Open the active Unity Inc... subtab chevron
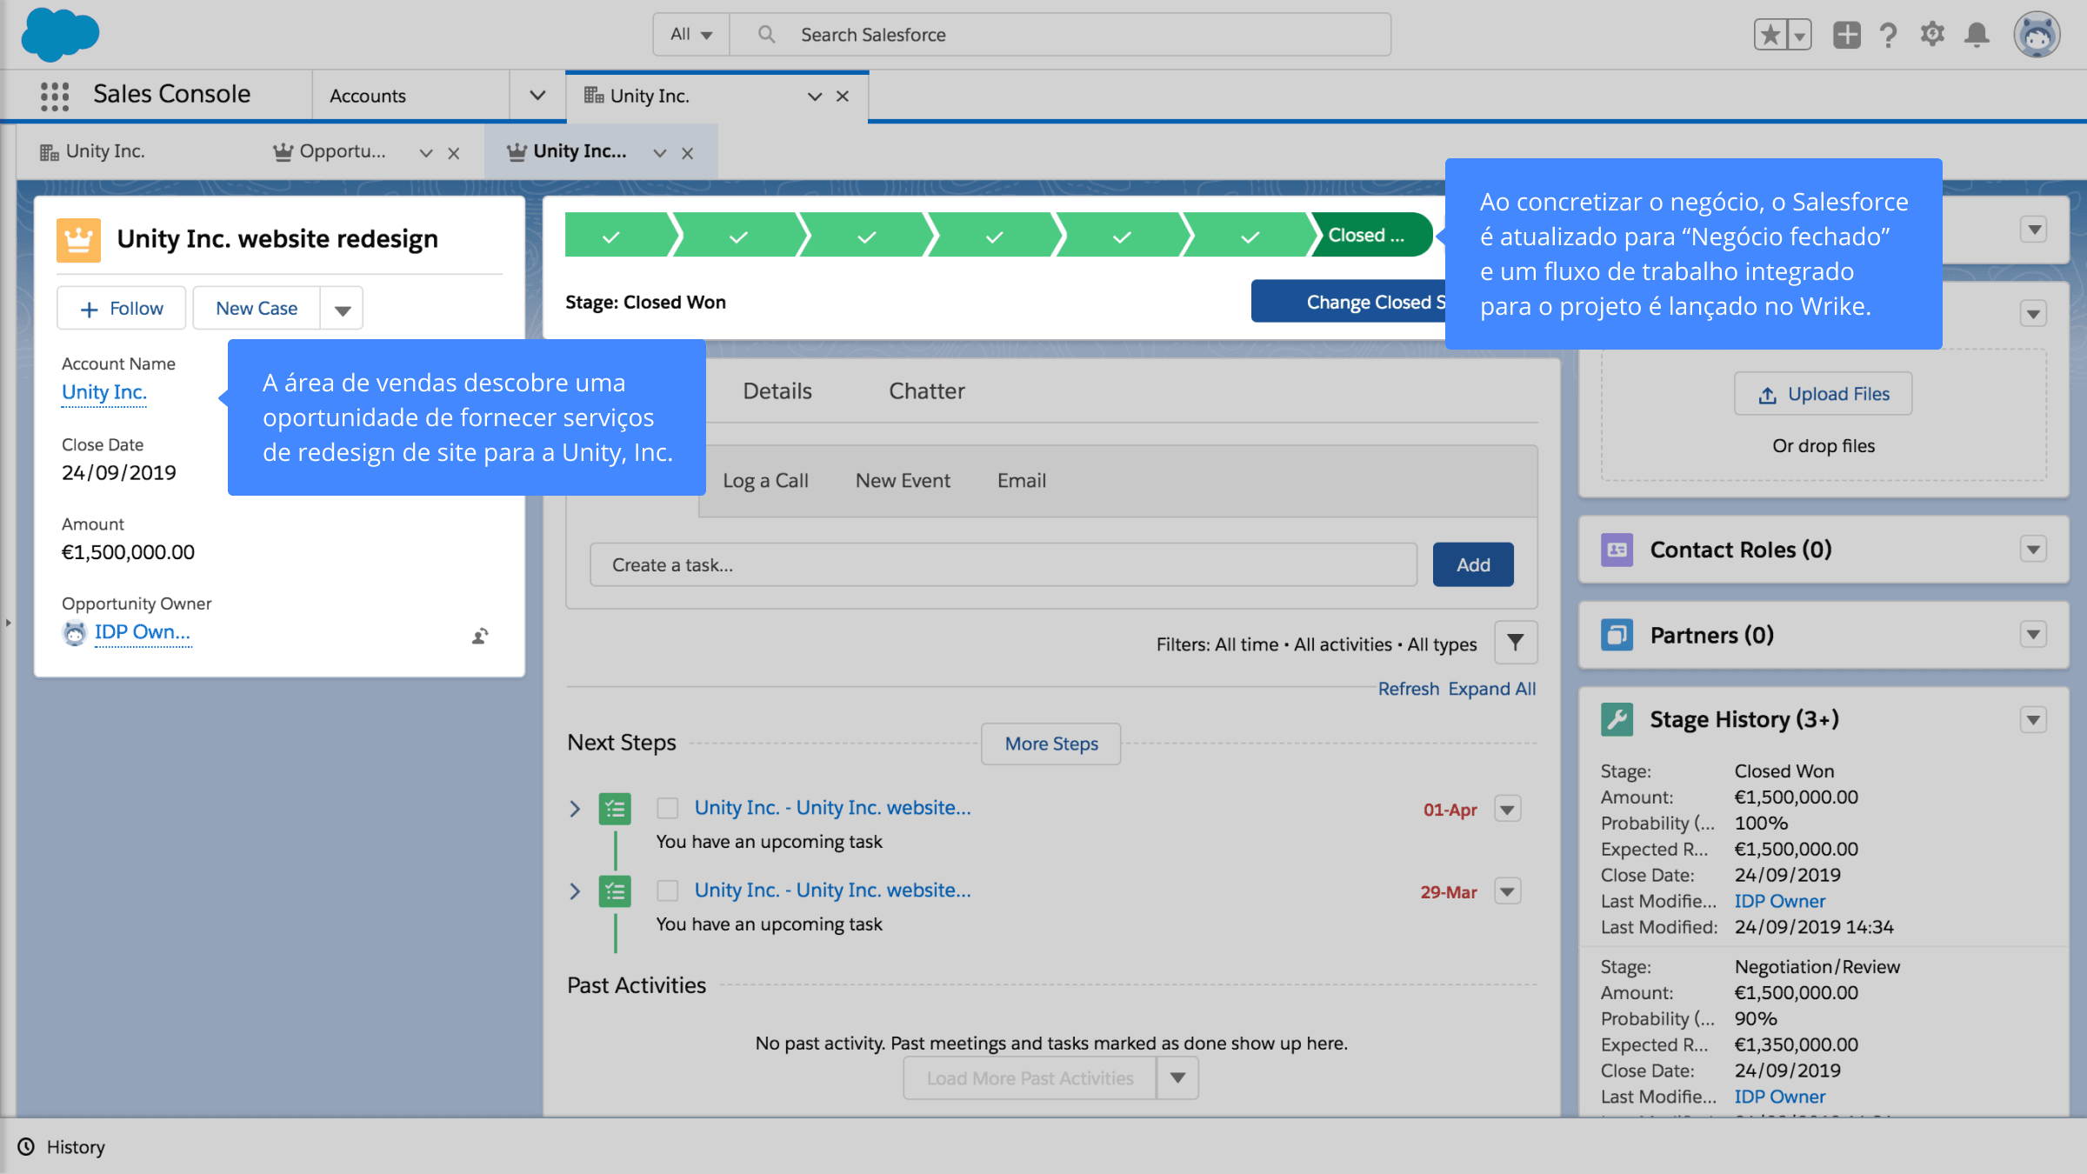This screenshot has width=2087, height=1174. tap(660, 153)
